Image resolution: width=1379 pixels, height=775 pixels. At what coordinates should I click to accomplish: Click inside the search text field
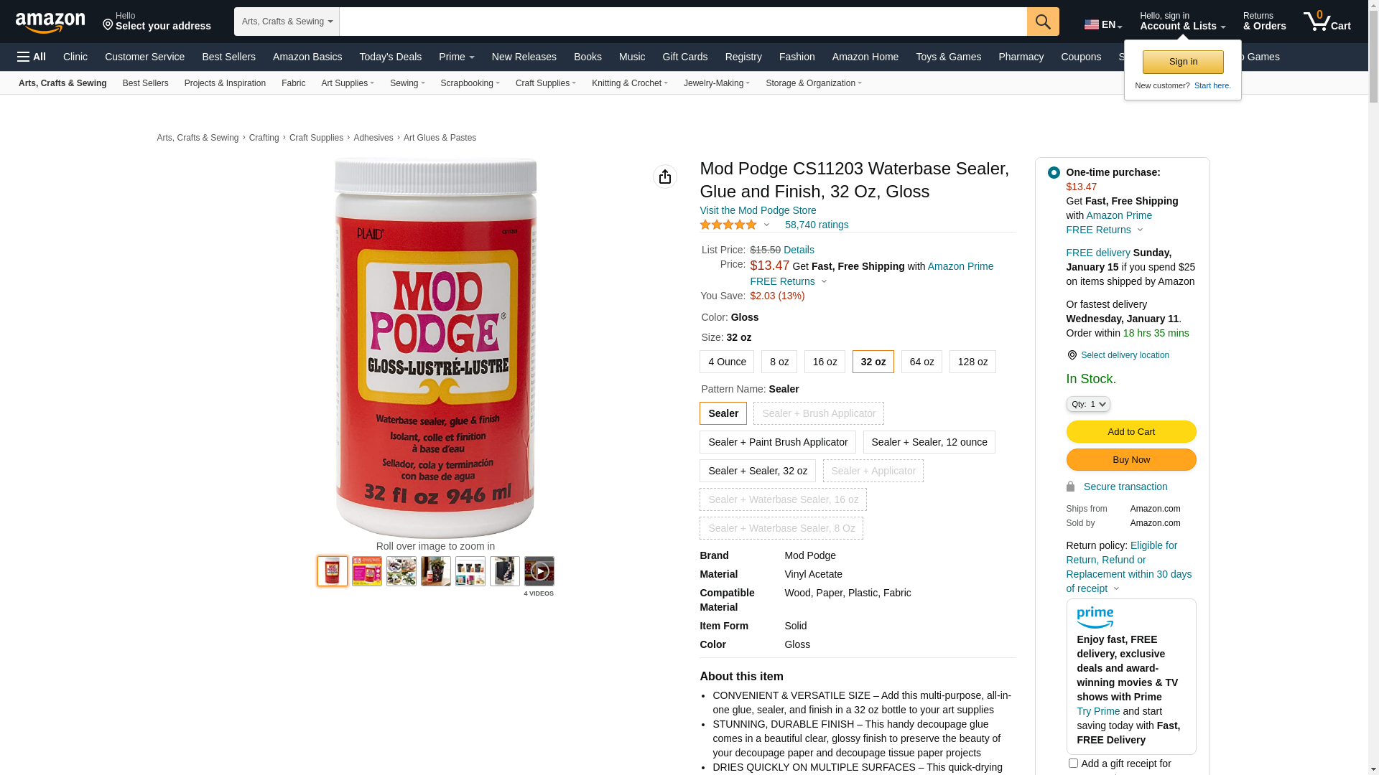(683, 22)
